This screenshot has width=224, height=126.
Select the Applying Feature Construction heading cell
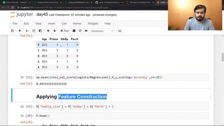coord(111,95)
